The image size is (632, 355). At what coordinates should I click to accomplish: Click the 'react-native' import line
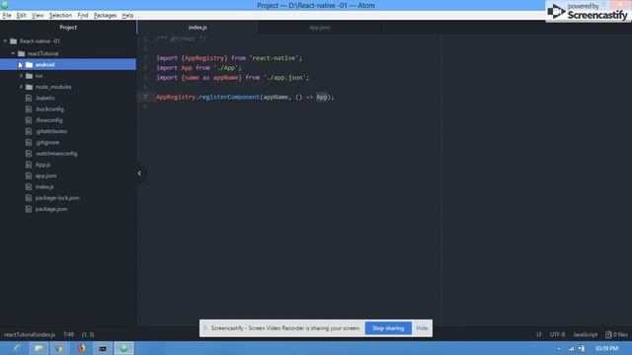[229, 58]
